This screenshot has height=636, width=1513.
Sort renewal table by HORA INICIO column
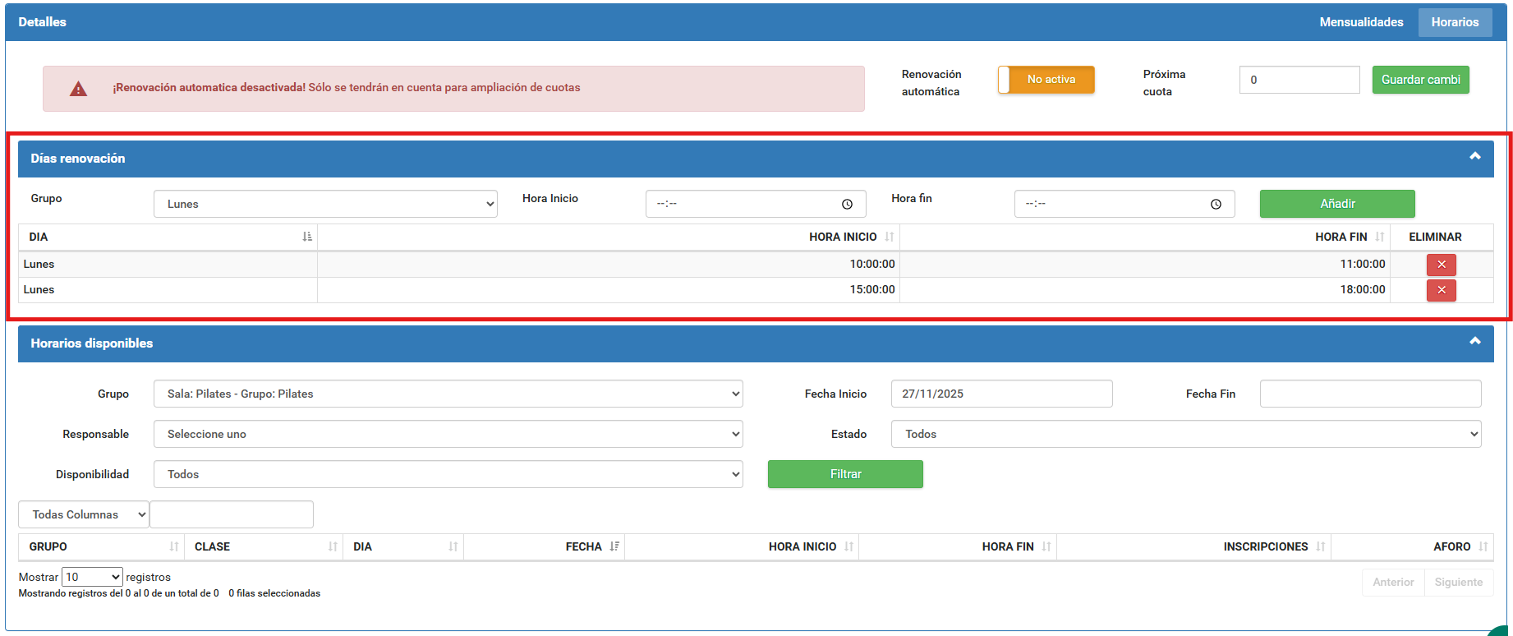pyautogui.click(x=844, y=237)
